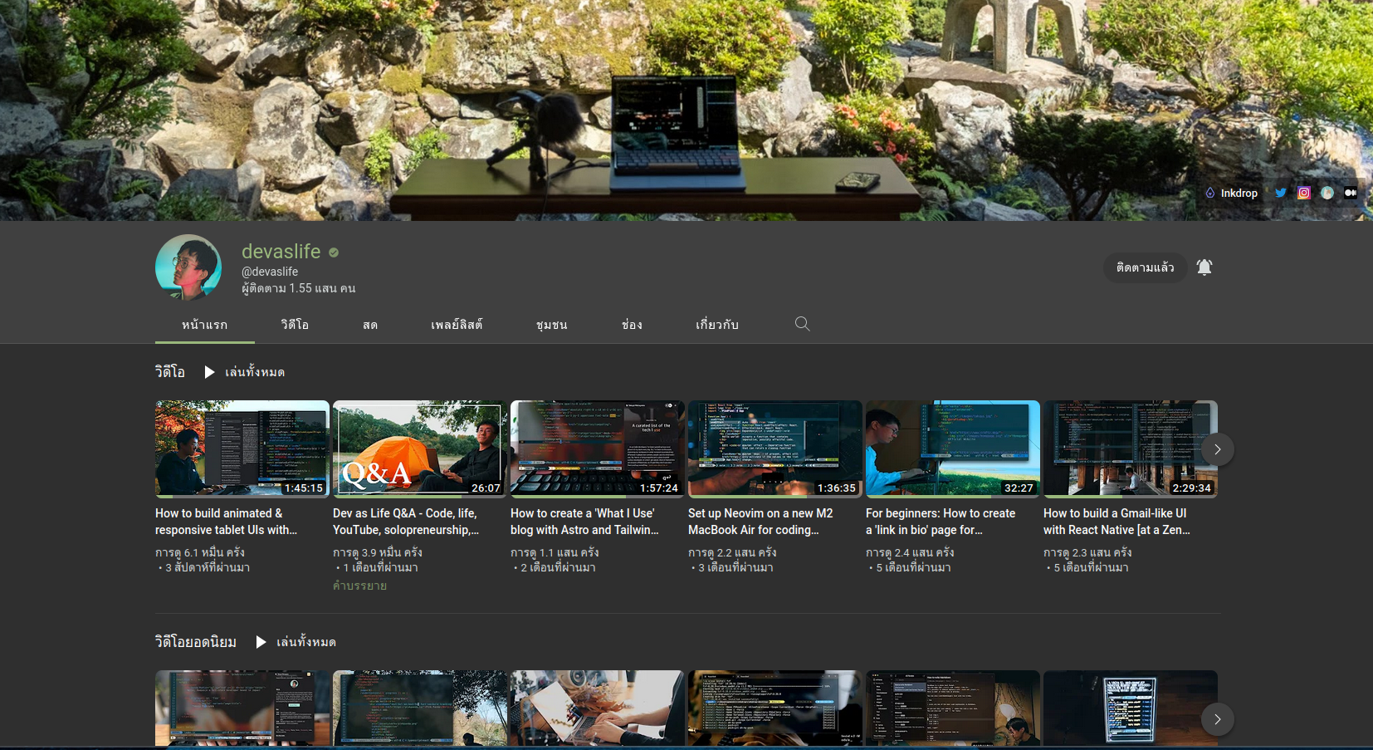Image resolution: width=1373 pixels, height=750 pixels.
Task: Open the เพลย์ลิสต์ tab
Action: tap(457, 325)
